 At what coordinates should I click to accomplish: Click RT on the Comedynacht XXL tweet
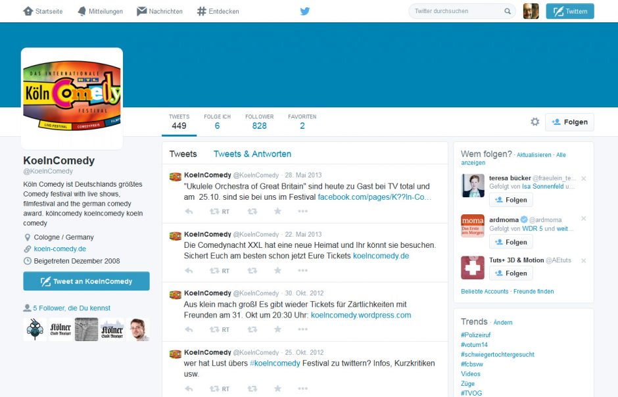point(220,271)
